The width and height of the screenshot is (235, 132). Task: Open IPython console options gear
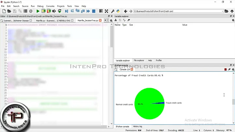tap(233, 70)
